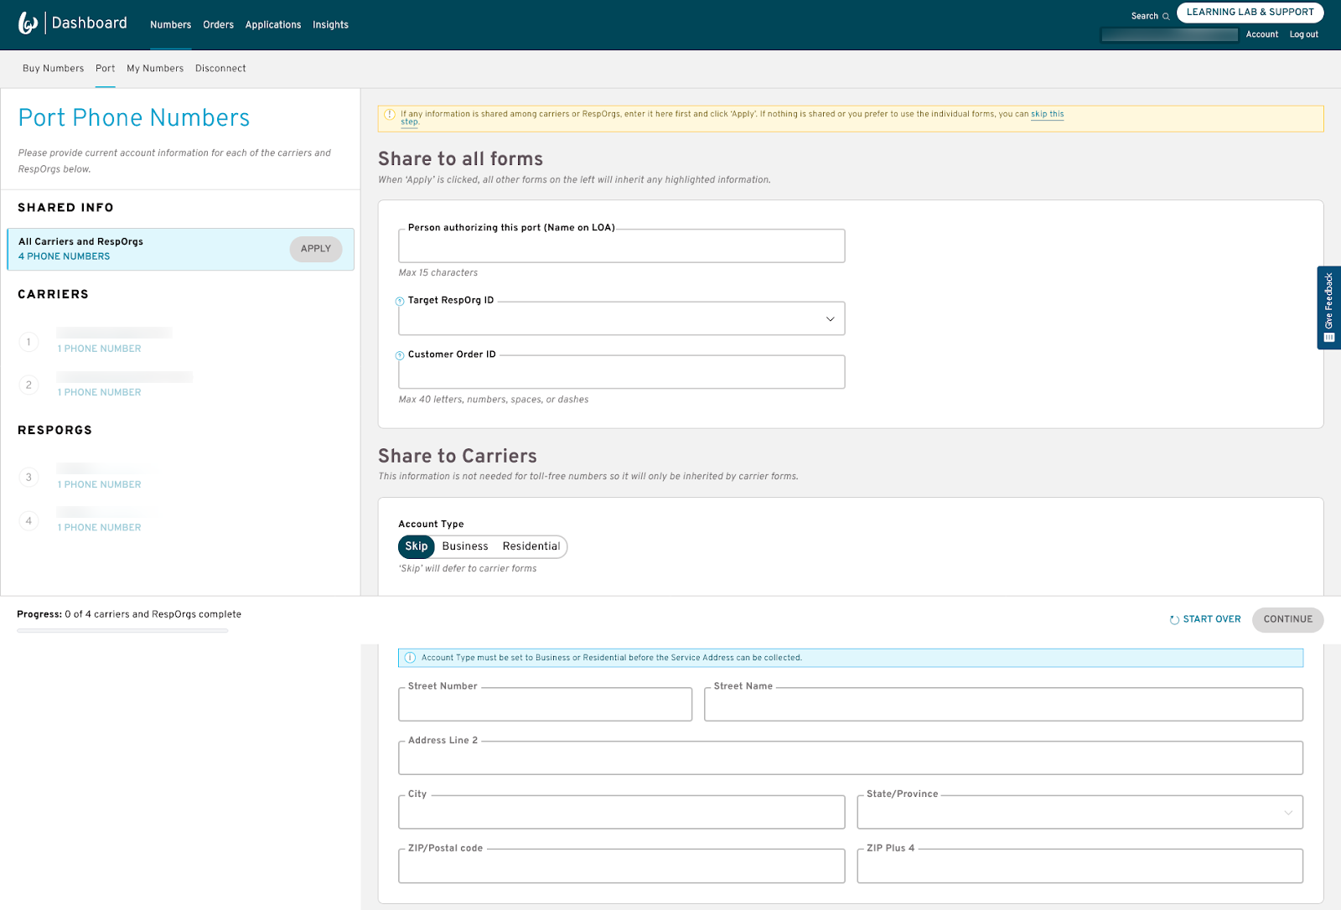Click the Start Over refresh icon

pos(1174,620)
